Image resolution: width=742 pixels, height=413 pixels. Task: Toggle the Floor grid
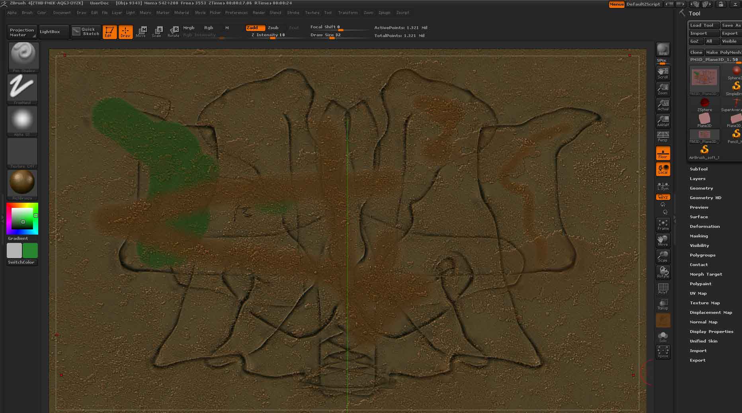pyautogui.click(x=663, y=153)
